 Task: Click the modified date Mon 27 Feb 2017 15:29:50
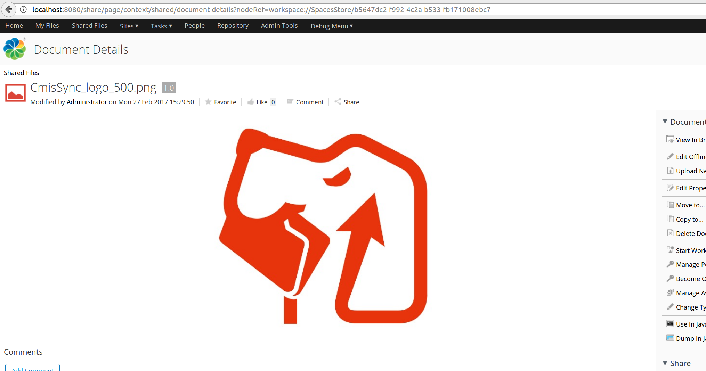[156, 102]
